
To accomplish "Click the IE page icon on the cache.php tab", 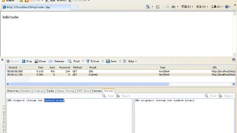I will pyautogui.click(x=4, y=7).
